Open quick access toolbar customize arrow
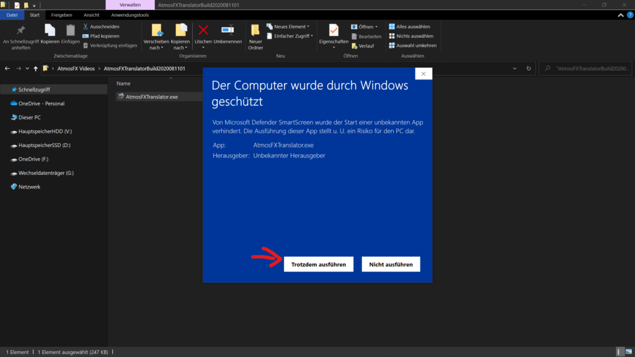 coord(34,5)
